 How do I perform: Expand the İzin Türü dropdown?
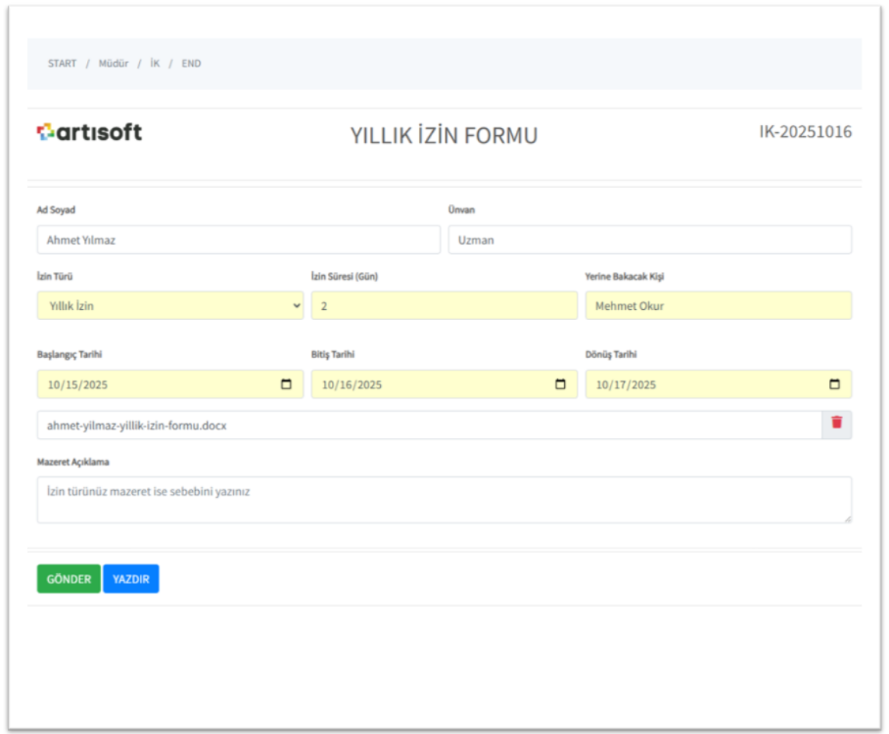coord(169,306)
